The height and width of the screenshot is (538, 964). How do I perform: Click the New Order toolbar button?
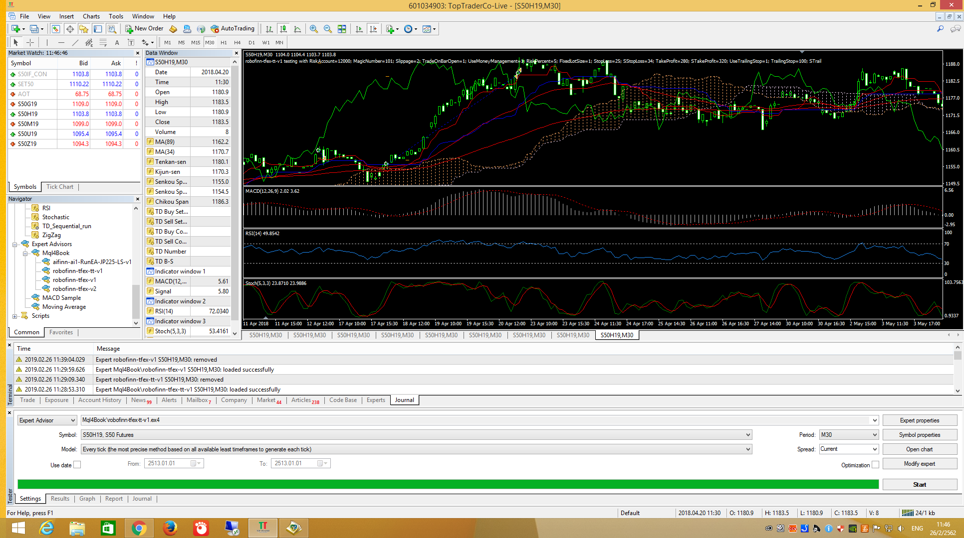tap(144, 29)
